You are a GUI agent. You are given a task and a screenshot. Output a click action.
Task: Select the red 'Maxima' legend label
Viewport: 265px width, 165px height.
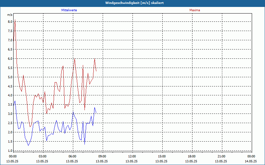click(195, 10)
